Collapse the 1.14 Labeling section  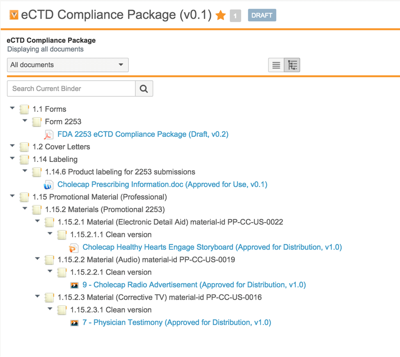coord(12,159)
